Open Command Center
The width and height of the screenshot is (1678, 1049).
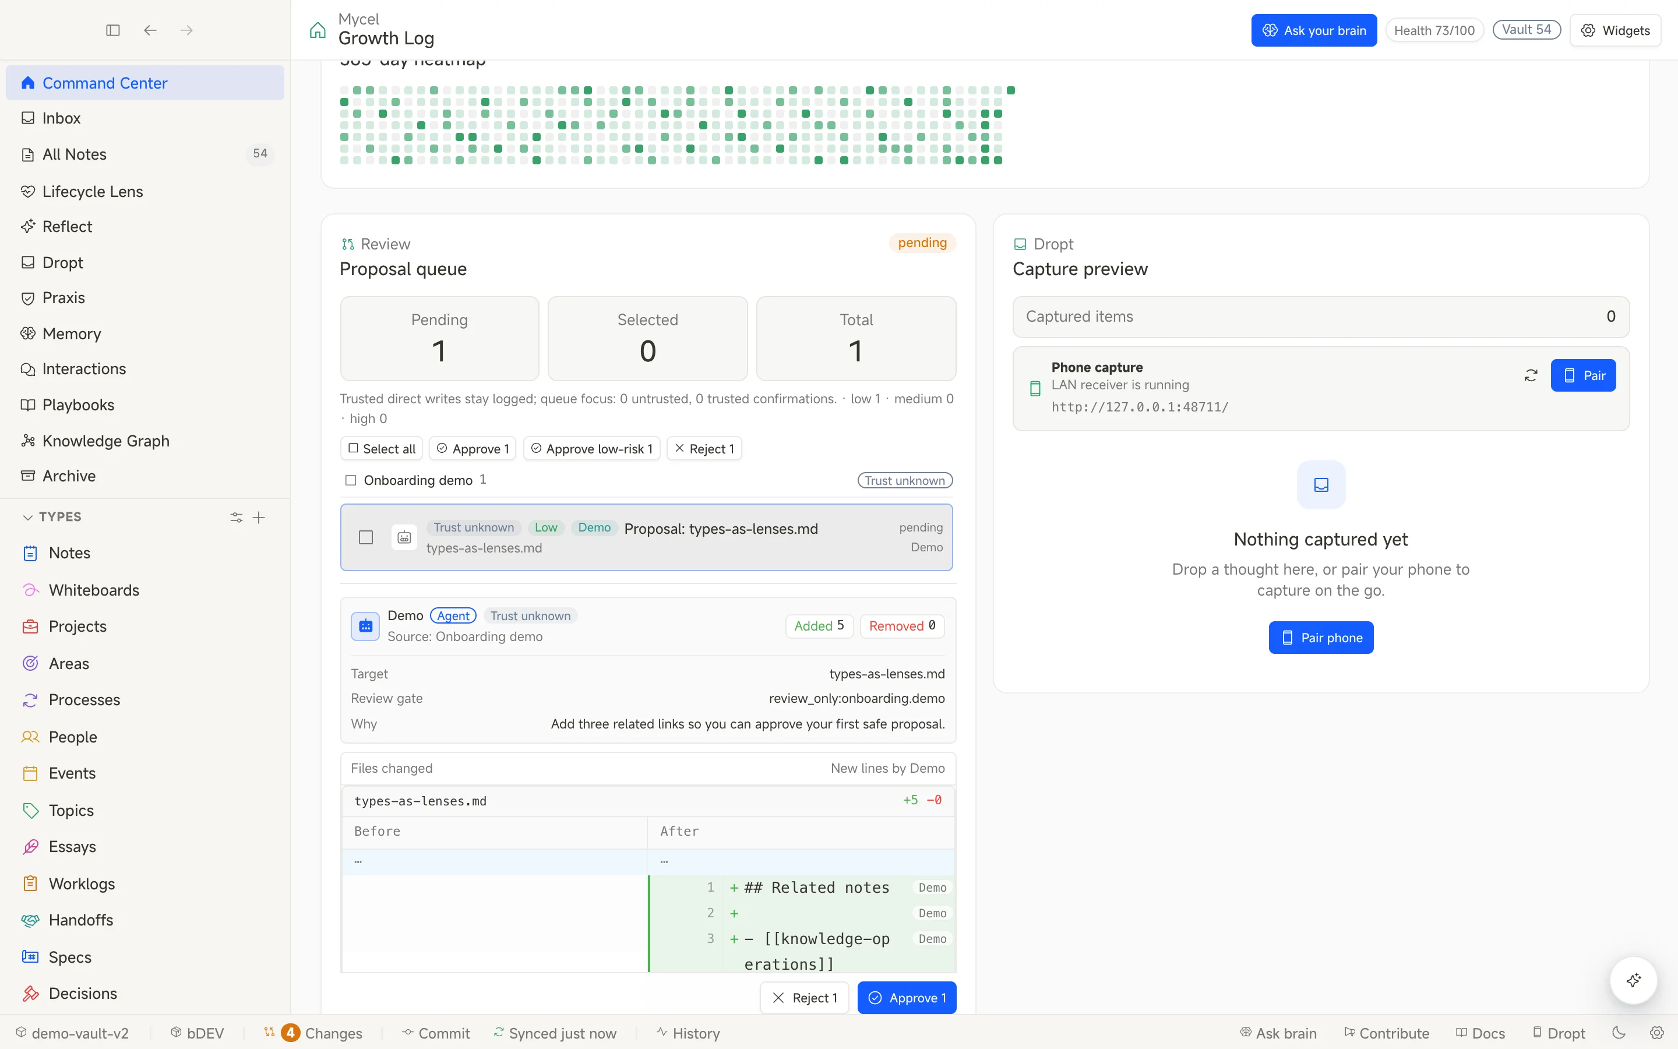click(145, 83)
